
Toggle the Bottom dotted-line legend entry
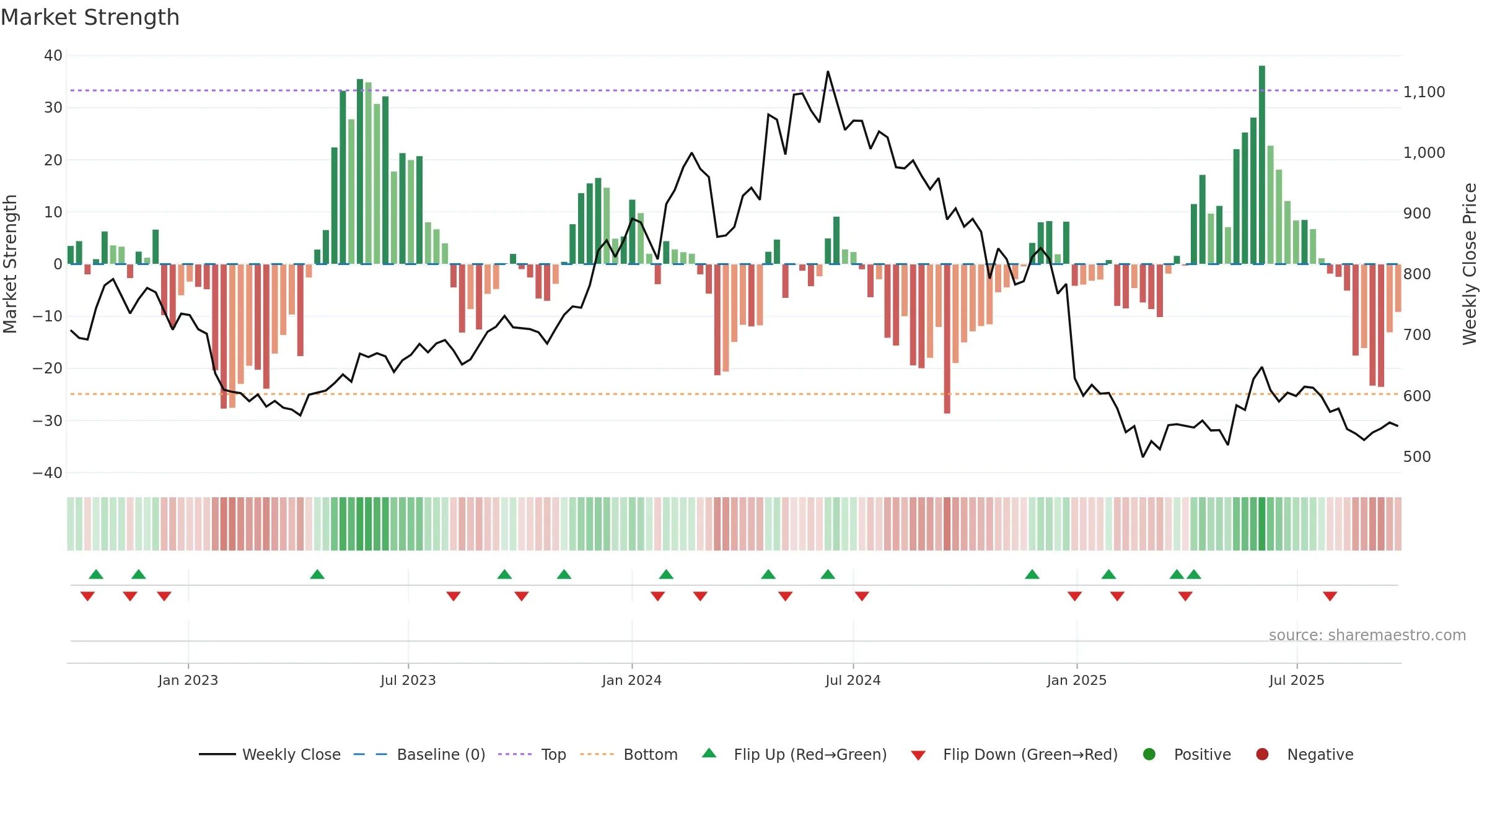629,754
